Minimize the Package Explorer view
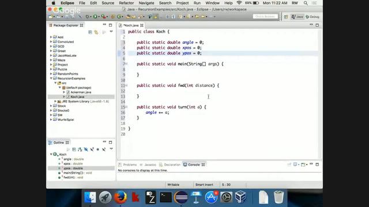This screenshot has height=207, width=369. coord(104,25)
